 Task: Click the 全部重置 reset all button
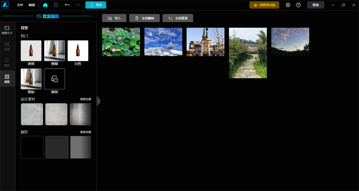(178, 18)
